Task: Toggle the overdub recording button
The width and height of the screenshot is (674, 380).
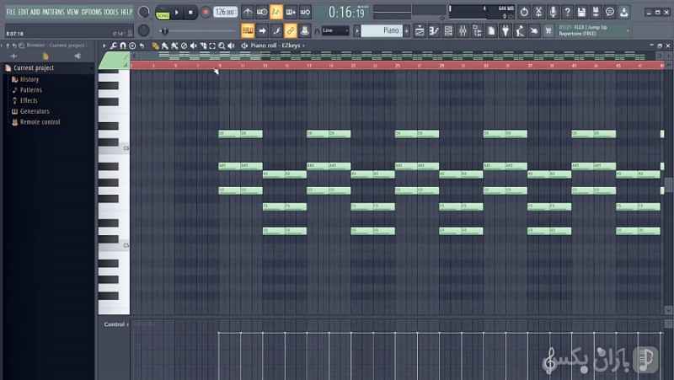Action: [x=291, y=12]
